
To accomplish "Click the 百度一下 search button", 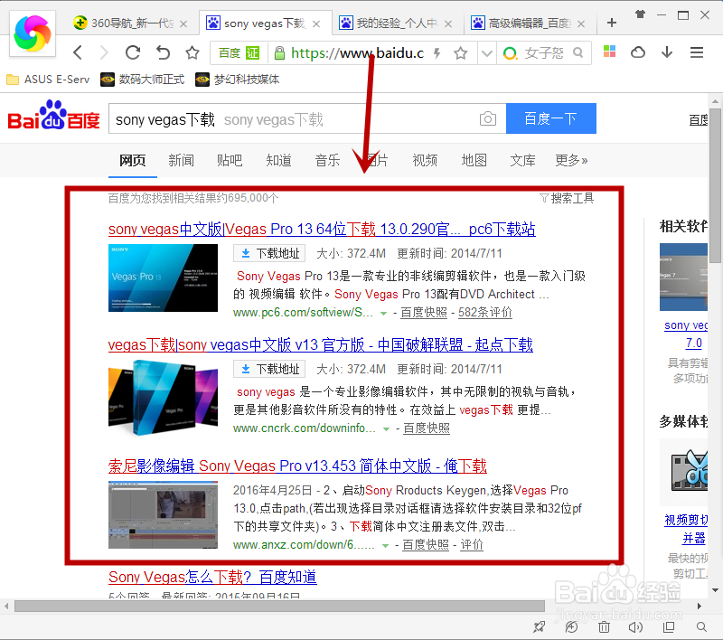I will [x=551, y=118].
